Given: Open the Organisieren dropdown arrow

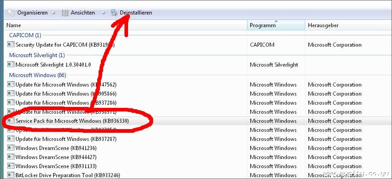Looking at the screenshot, I should tap(53, 13).
